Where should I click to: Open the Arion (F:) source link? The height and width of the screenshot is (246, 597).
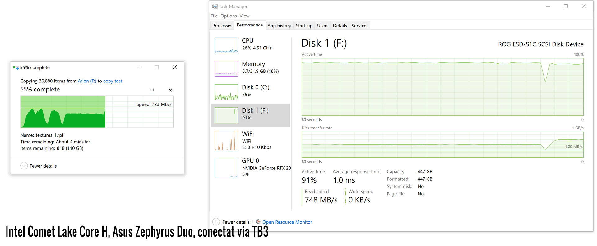pyautogui.click(x=87, y=81)
